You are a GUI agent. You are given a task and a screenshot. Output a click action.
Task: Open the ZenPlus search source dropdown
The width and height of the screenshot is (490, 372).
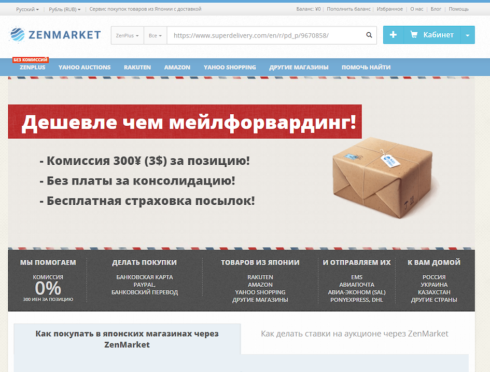click(x=127, y=35)
